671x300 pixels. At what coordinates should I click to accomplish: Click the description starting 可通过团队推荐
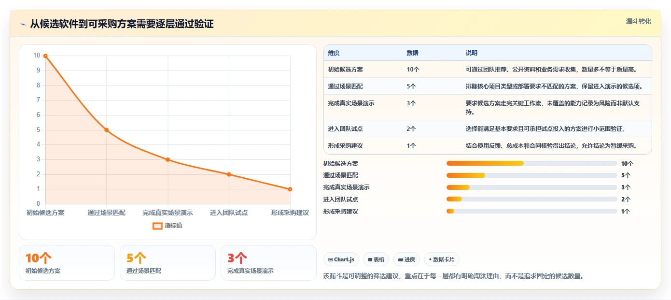coord(552,70)
